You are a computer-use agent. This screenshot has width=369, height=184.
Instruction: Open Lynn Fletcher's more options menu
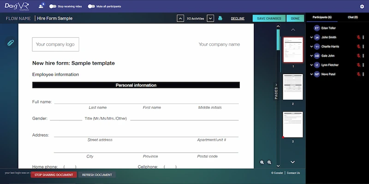pyautogui.click(x=363, y=65)
